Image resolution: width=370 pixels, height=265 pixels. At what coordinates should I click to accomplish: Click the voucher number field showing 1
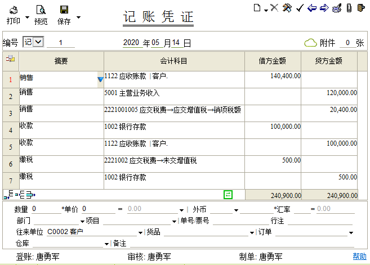61,43
